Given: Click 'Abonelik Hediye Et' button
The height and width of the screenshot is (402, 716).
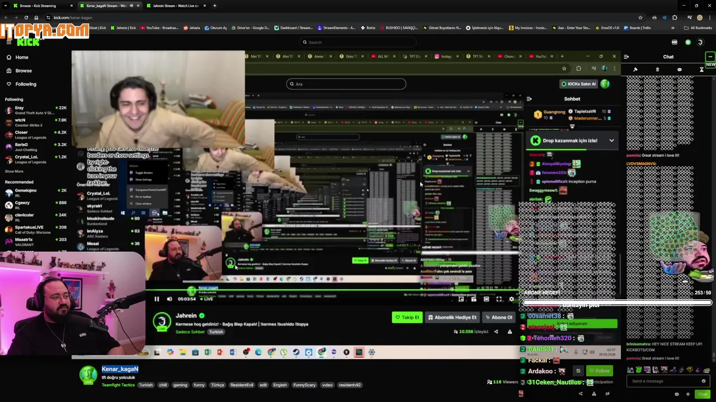Looking at the screenshot, I should (x=452, y=317).
